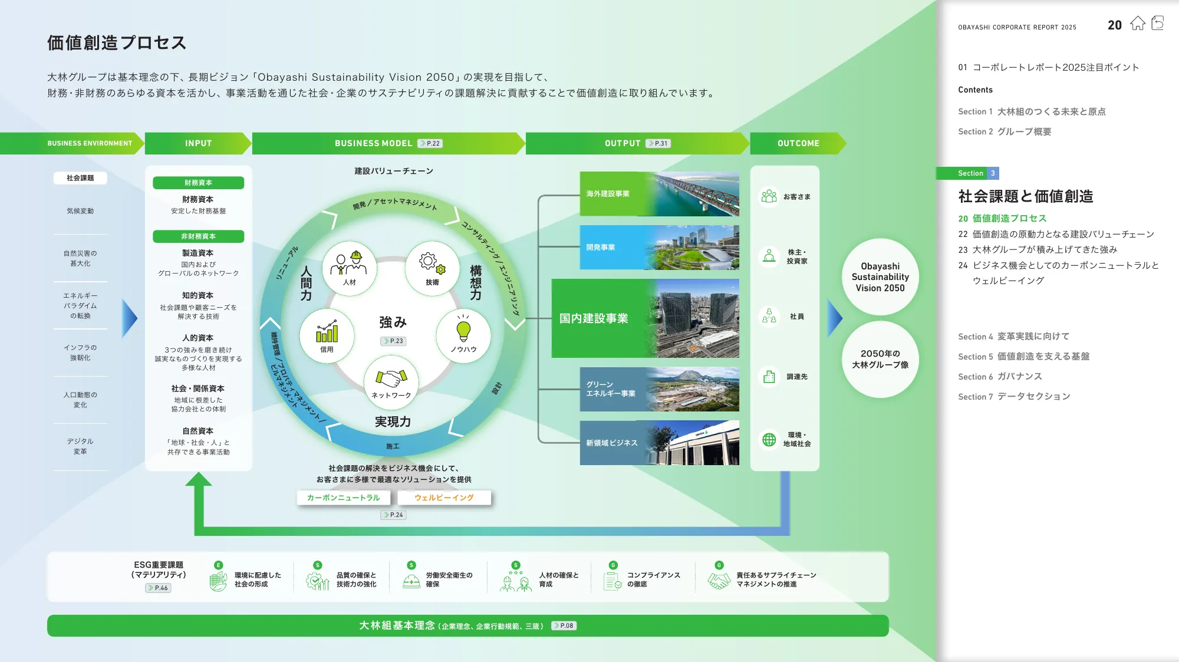Screen dimensions: 1179x662
Task: Click P.23 link under 強み
Action: (393, 341)
